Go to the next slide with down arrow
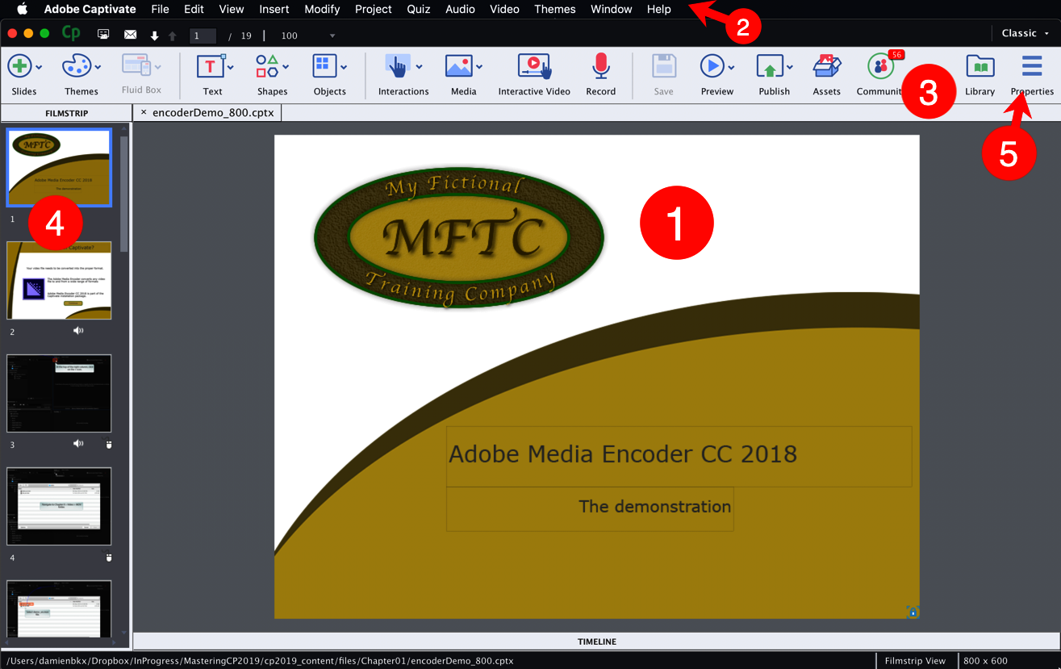The width and height of the screenshot is (1061, 669). (x=154, y=36)
